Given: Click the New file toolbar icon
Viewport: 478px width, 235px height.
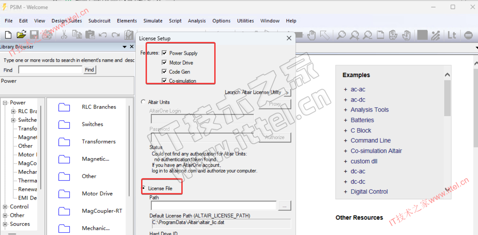Looking at the screenshot, I should coord(8,35).
